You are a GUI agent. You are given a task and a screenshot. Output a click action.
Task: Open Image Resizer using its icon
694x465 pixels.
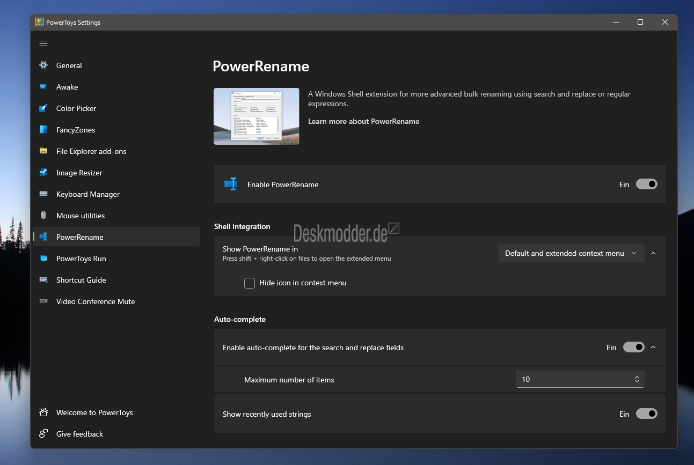click(43, 173)
